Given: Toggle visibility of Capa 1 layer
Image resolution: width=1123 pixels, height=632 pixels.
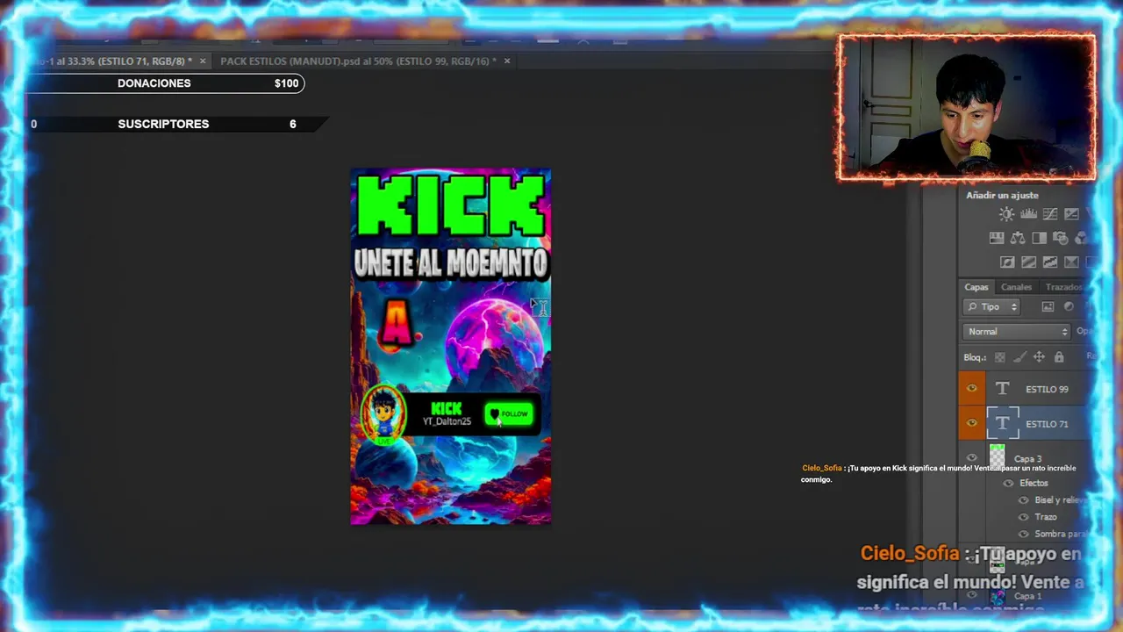Looking at the screenshot, I should [971, 596].
